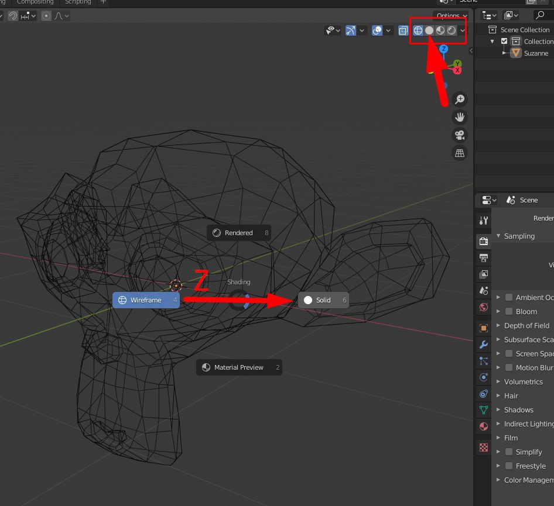The height and width of the screenshot is (506, 554).
Task: Toggle viewport gizmos icon
Action: tap(350, 30)
